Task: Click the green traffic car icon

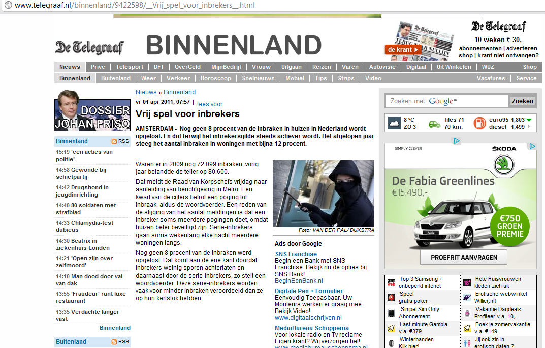Action: tap(434, 123)
